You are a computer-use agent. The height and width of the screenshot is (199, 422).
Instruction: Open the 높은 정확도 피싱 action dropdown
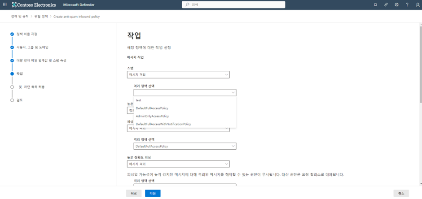point(178,164)
